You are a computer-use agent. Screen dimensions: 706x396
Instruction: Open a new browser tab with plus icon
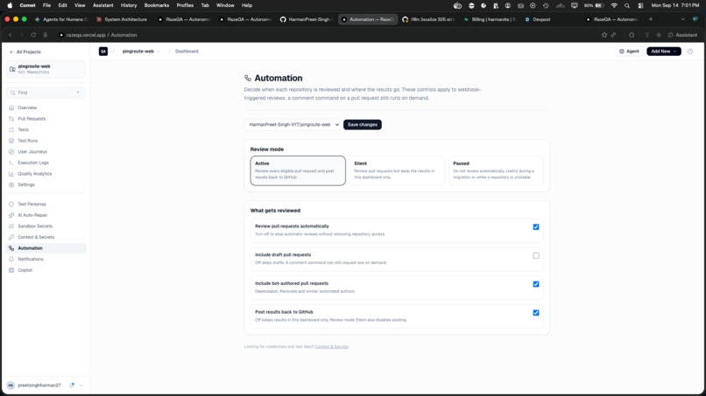[651, 19]
